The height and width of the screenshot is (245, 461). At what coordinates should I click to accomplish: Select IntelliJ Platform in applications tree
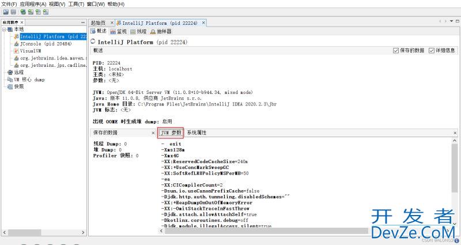[53, 36]
